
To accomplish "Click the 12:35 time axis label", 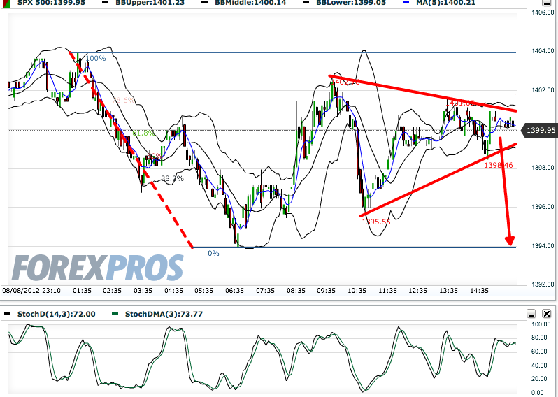I will tap(417, 291).
